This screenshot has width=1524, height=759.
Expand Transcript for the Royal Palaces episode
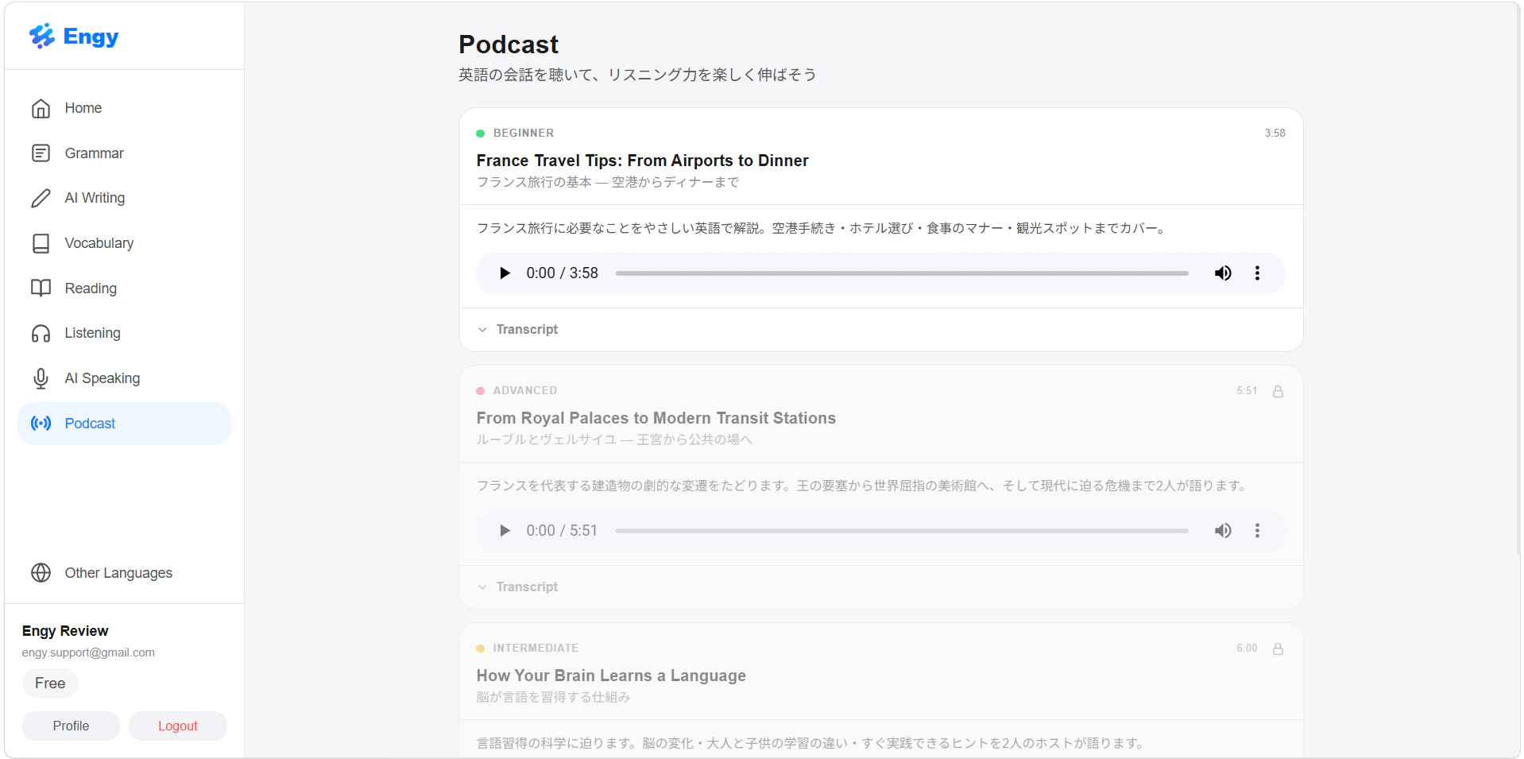pyautogui.click(x=527, y=587)
